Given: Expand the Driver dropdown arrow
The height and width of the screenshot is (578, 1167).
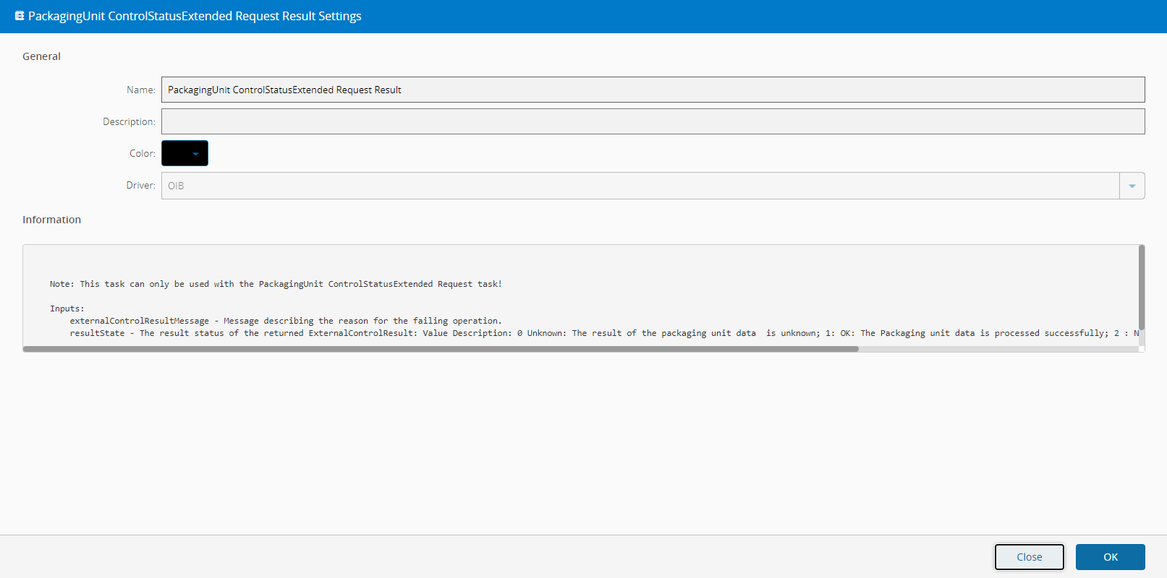Looking at the screenshot, I should pyautogui.click(x=1132, y=186).
